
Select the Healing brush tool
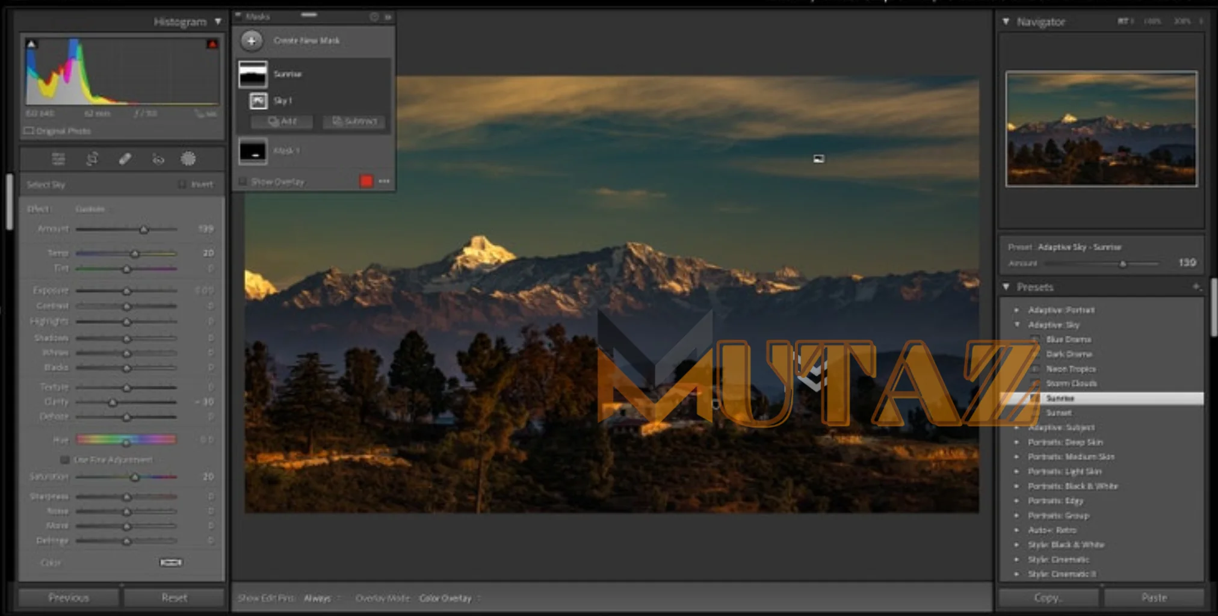tap(125, 159)
